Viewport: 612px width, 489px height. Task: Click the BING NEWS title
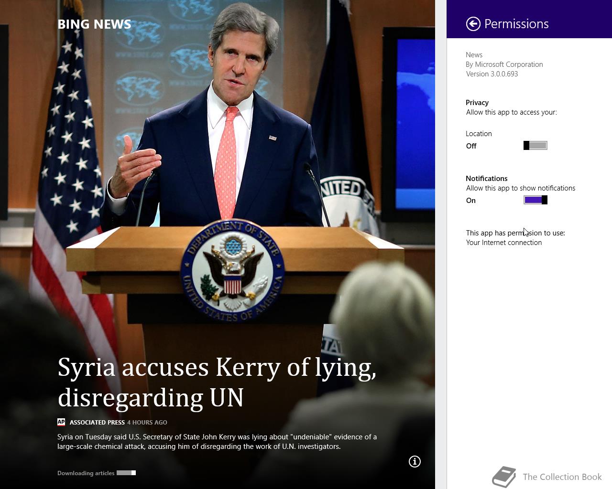click(94, 24)
